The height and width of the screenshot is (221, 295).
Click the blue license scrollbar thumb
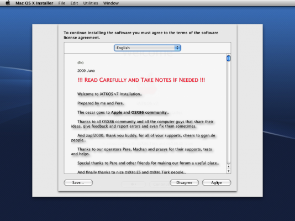click(x=229, y=59)
